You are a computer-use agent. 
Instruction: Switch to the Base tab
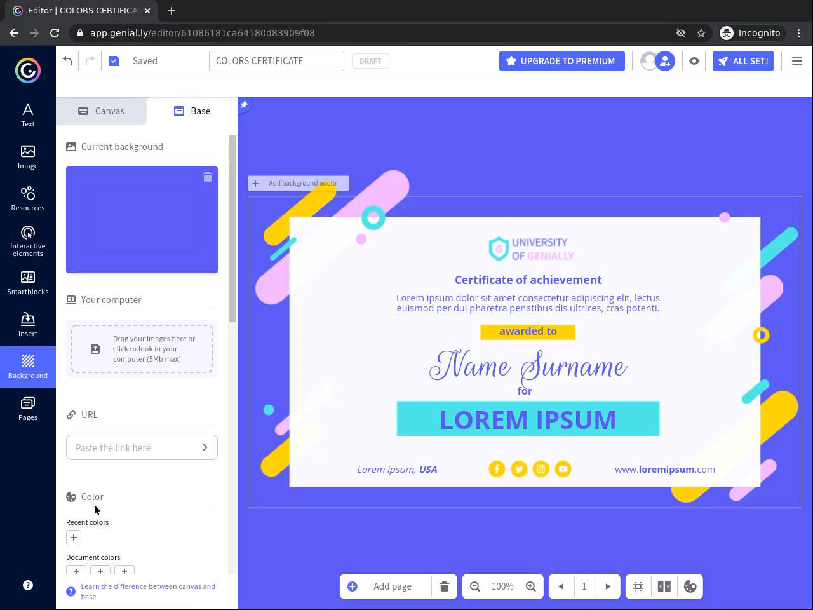coord(192,111)
